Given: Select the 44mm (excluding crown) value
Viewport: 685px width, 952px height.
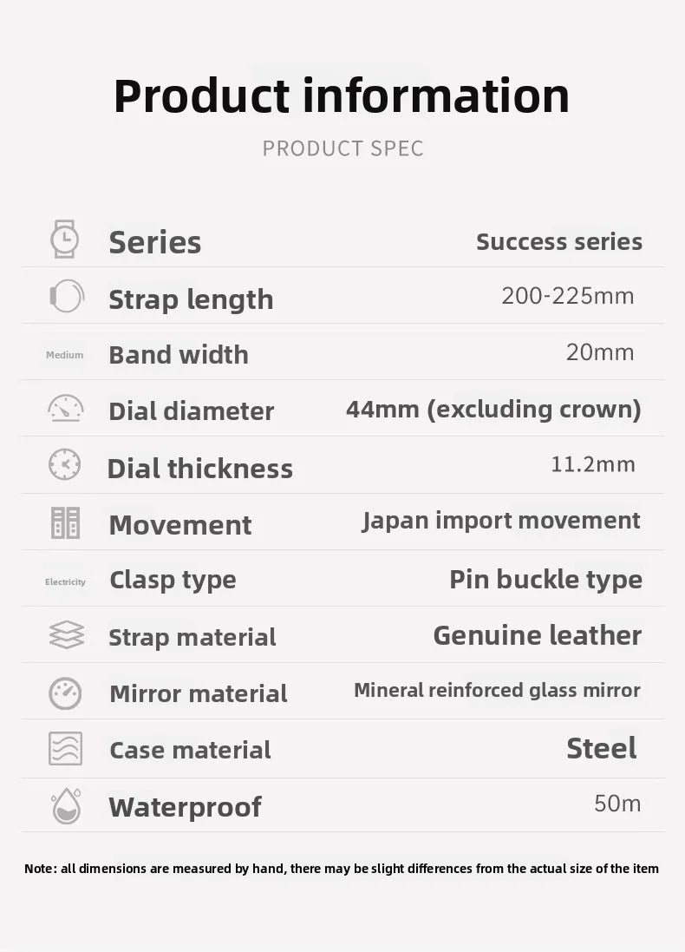Looking at the screenshot, I should [x=494, y=410].
